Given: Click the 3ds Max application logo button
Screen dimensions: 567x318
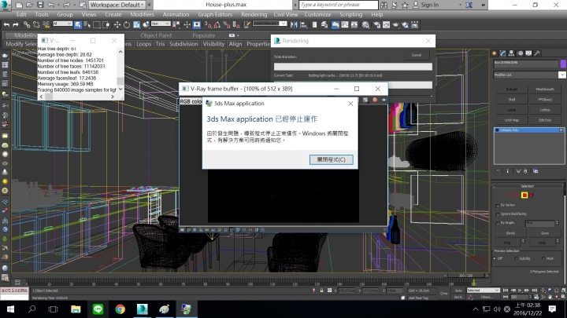Looking at the screenshot, I should [6, 5].
